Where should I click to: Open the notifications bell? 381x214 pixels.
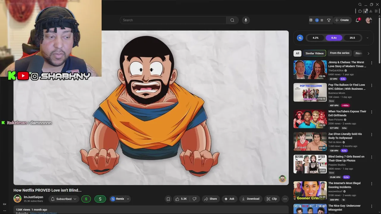[x=357, y=20]
